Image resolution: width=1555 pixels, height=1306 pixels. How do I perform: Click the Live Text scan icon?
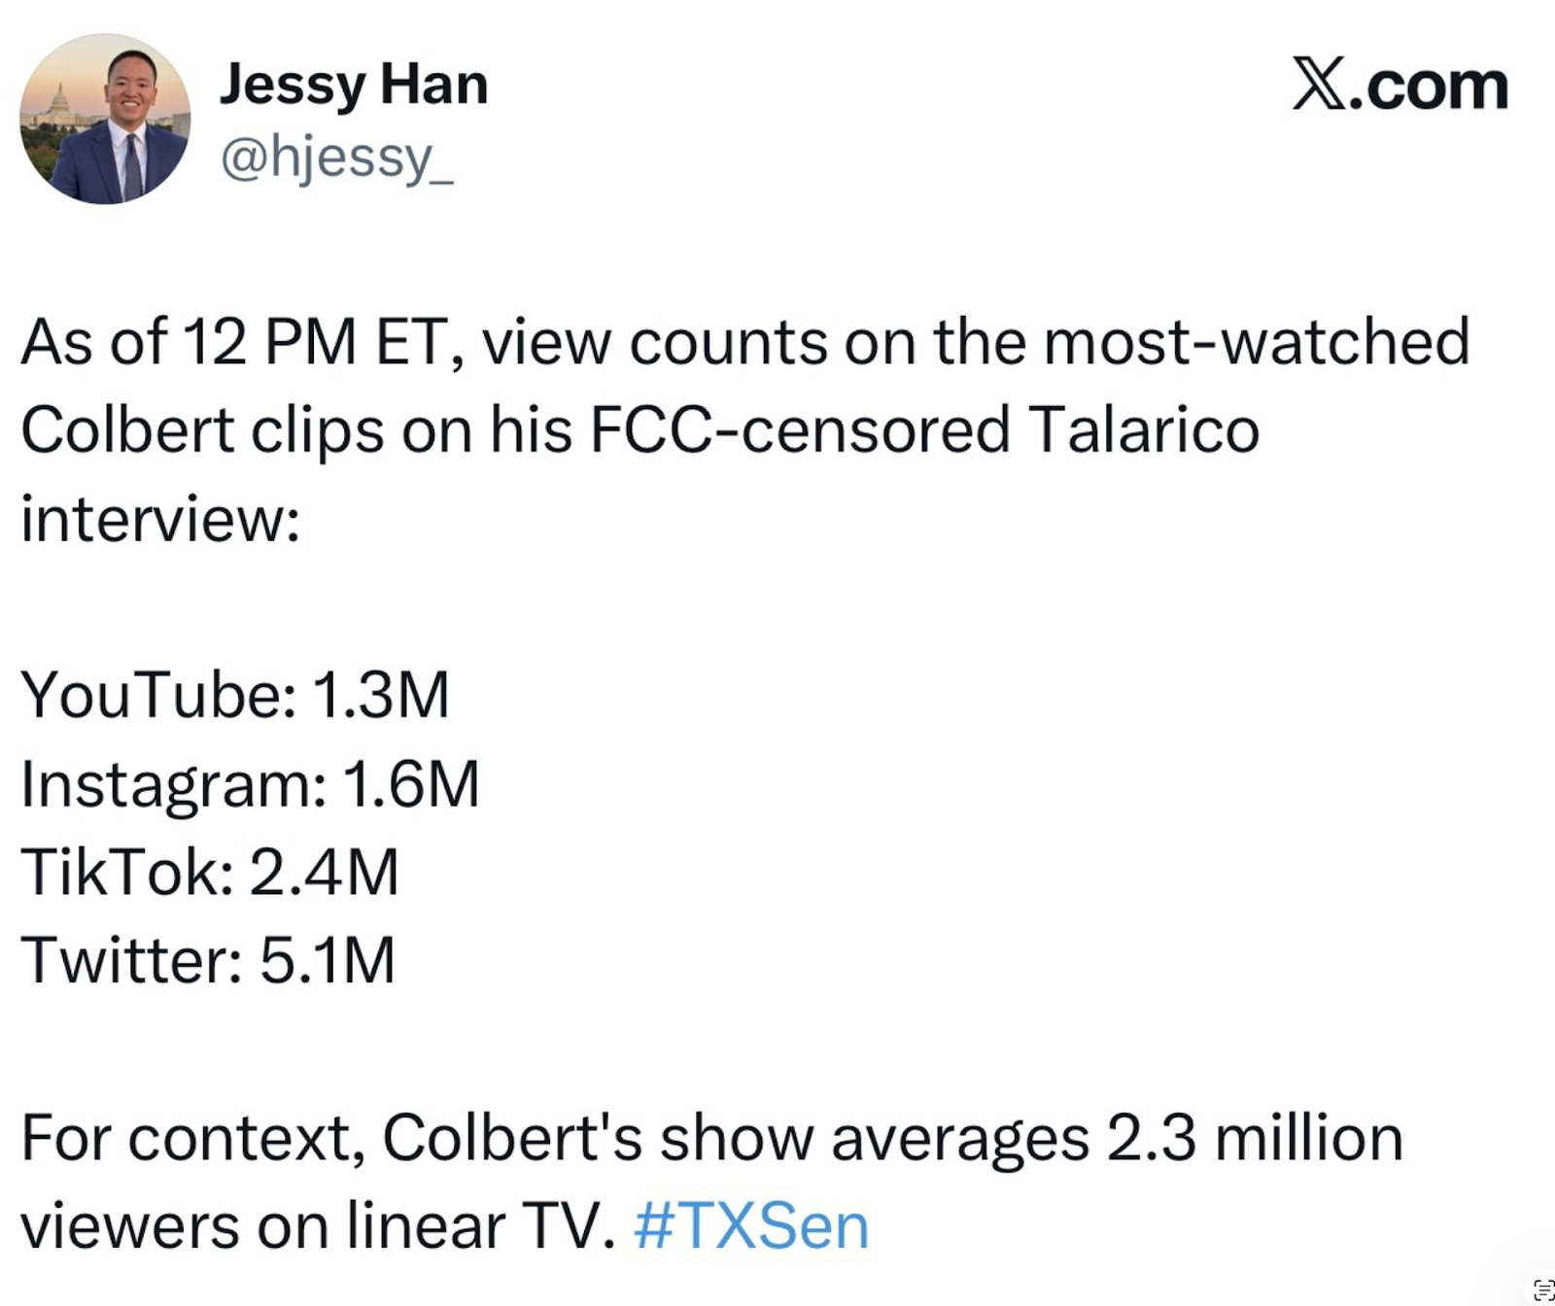1542,1290
